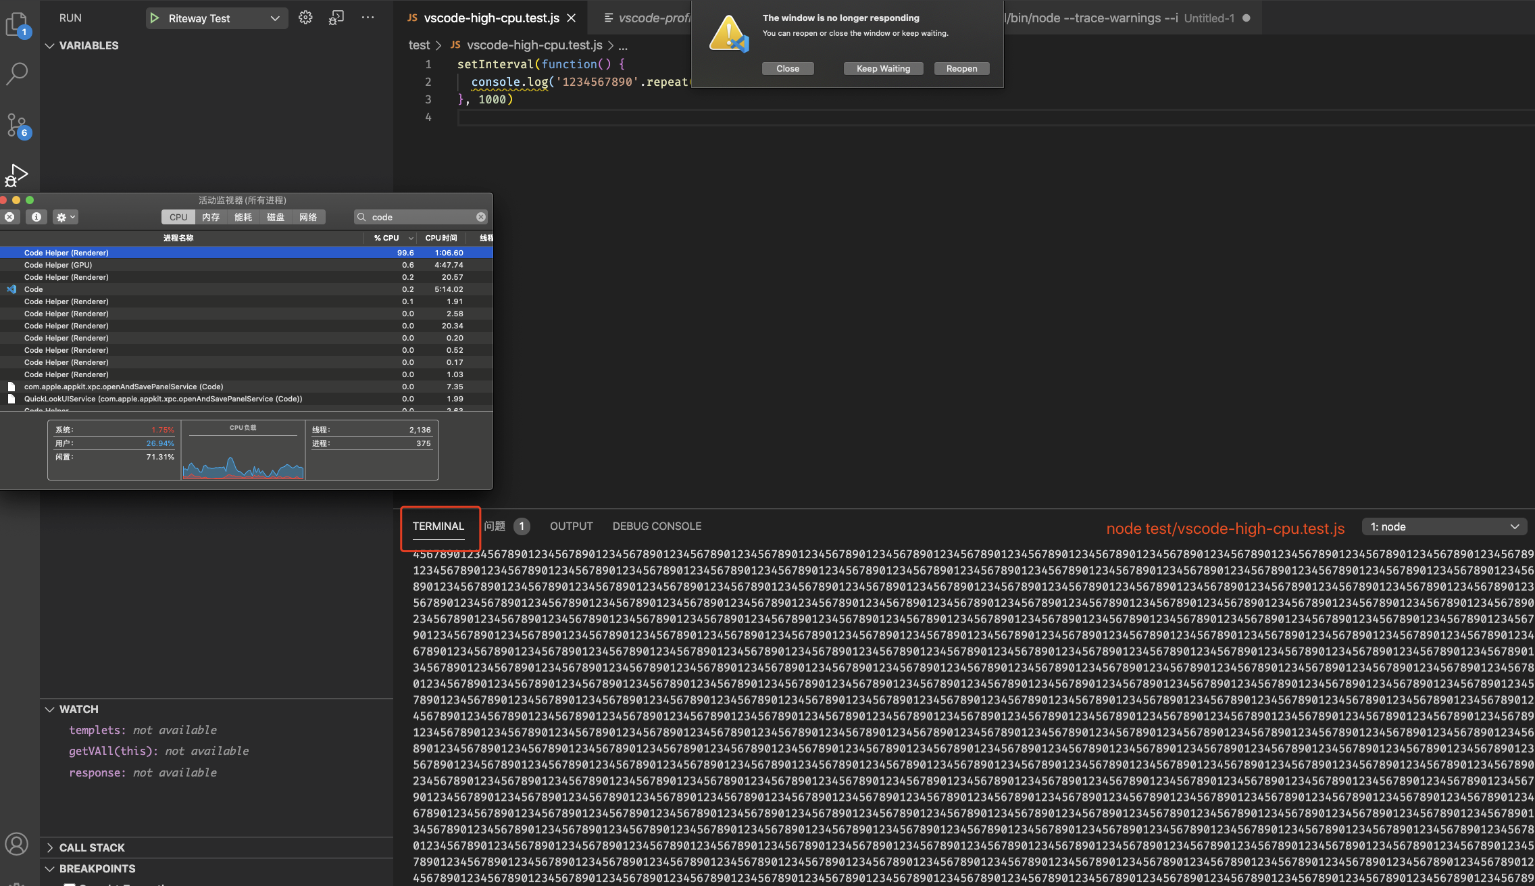Screen dimensions: 1535x886
Task: Clear the Activity Monitor search with its X icon
Action: tap(480, 216)
